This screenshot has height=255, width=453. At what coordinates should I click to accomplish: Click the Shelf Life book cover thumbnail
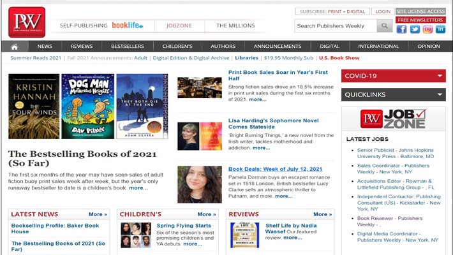pos(245,235)
